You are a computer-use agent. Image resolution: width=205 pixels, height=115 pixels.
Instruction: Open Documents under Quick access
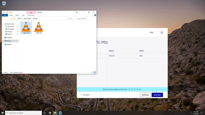point(11,27)
